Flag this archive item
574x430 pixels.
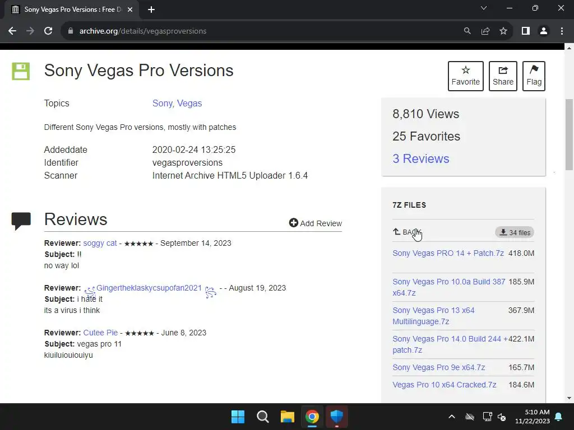(x=534, y=76)
